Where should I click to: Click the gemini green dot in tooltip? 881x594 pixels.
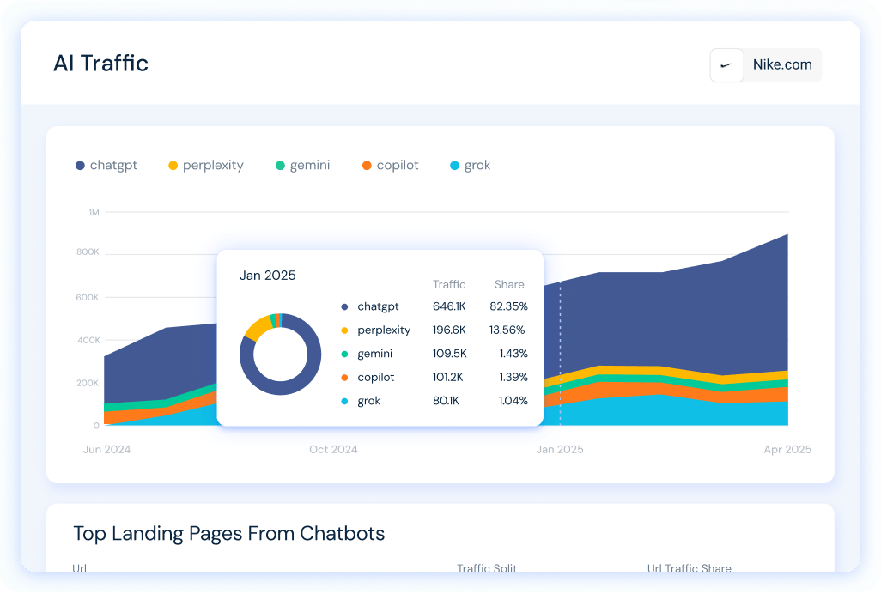344,355
